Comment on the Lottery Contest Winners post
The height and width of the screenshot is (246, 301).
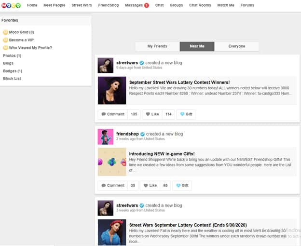click(x=113, y=114)
